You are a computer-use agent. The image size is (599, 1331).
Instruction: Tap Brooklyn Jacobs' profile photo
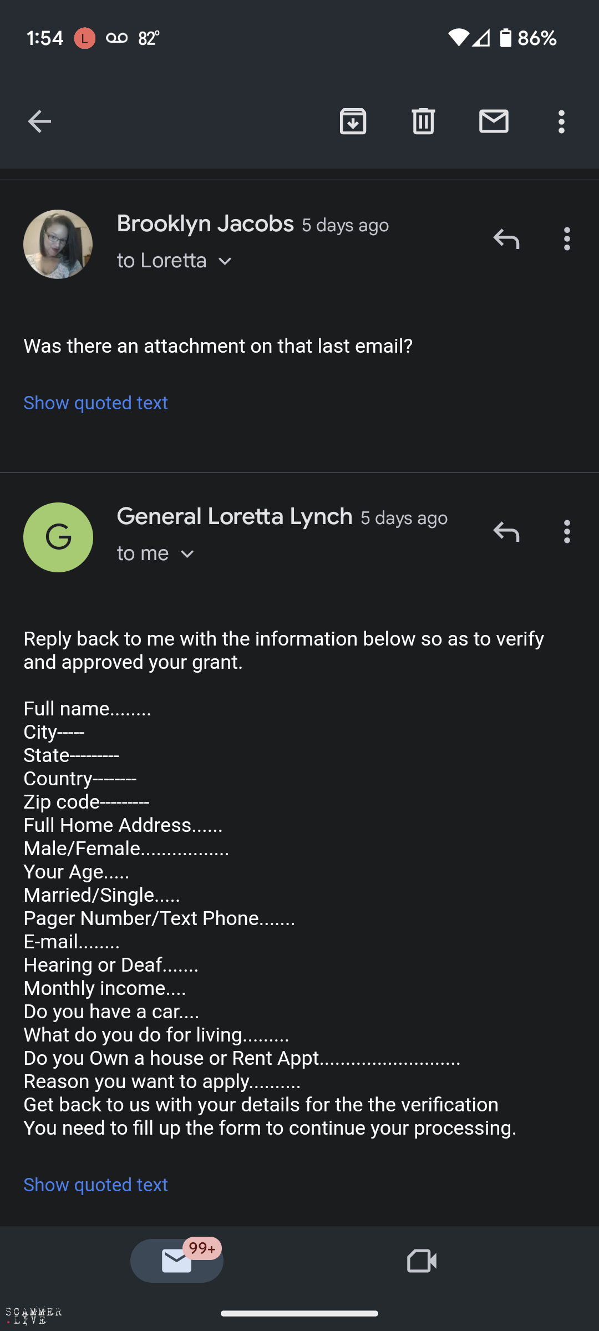(58, 244)
